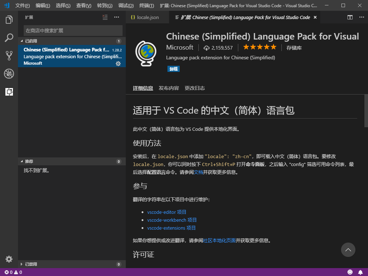The width and height of the screenshot is (368, 276).
Task: Select the 详细信息 tab
Action: (x=143, y=88)
